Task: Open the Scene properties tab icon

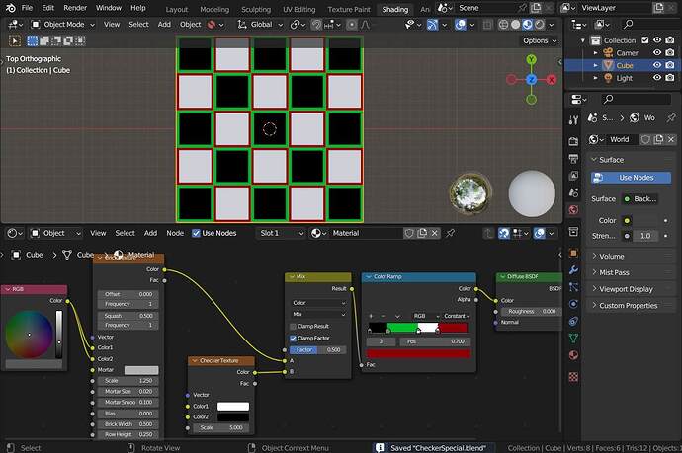Action: point(573,192)
